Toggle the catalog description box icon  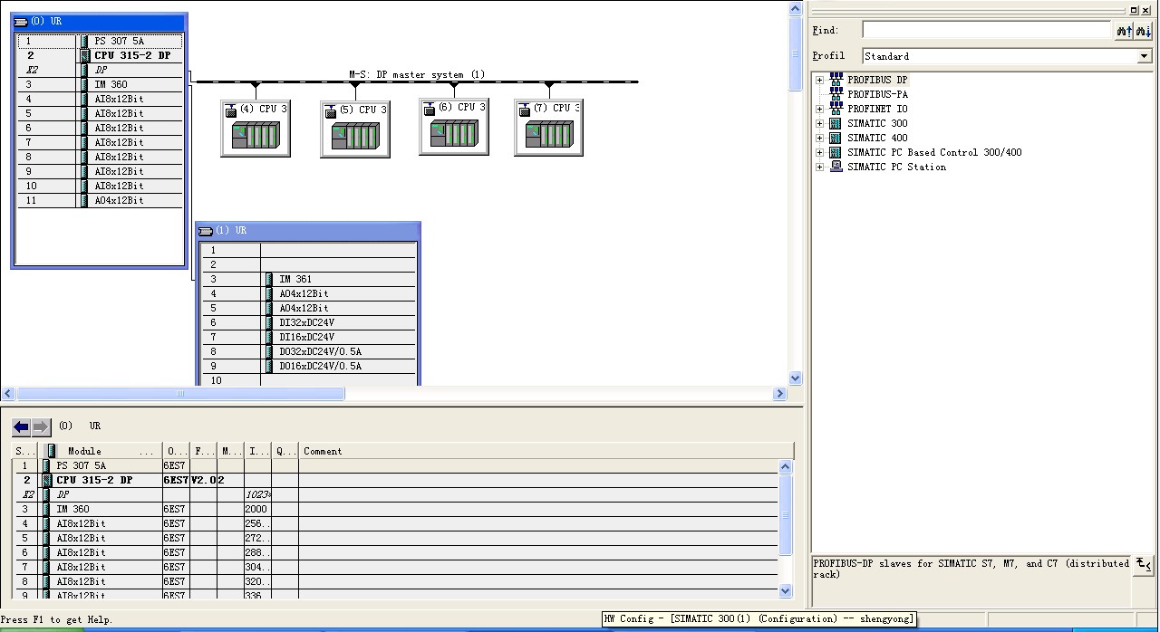point(1144,566)
